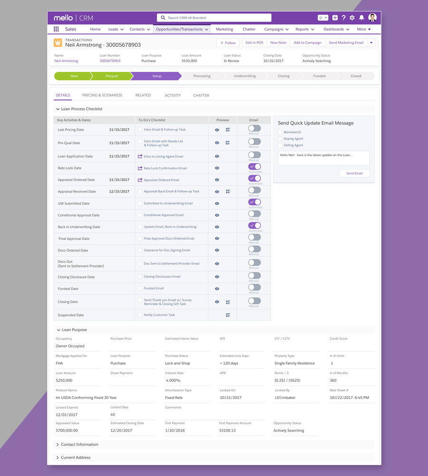
Task: Click the Follow button
Action: [x=228, y=43]
